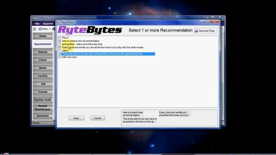276x155 pixels.
Task: Check the 'yellow' recommendation checkbox
Action: click(60, 51)
